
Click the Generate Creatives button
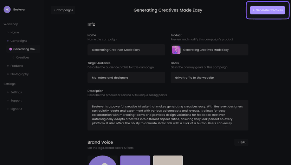pos(267,10)
